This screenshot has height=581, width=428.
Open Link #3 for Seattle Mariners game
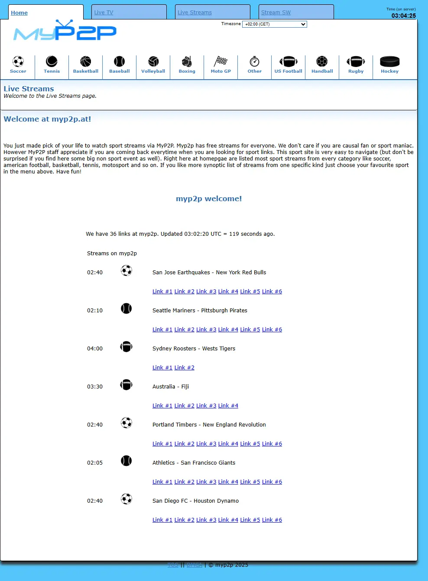pyautogui.click(x=206, y=330)
